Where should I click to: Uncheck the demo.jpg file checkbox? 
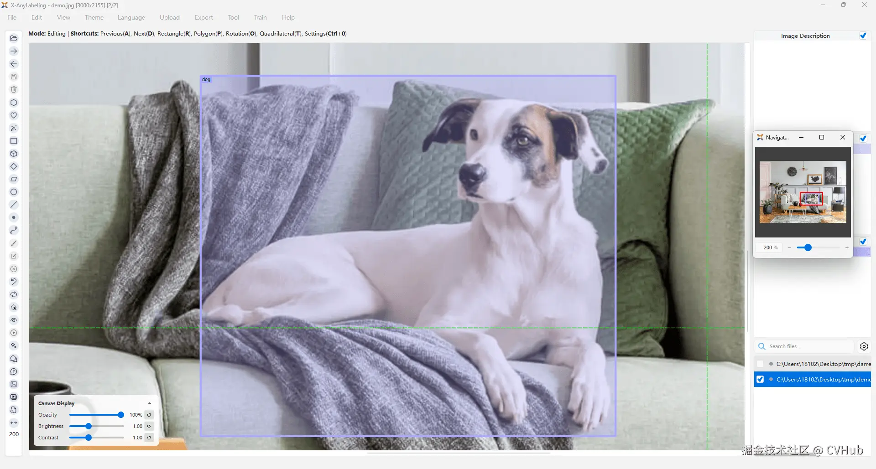(x=760, y=379)
